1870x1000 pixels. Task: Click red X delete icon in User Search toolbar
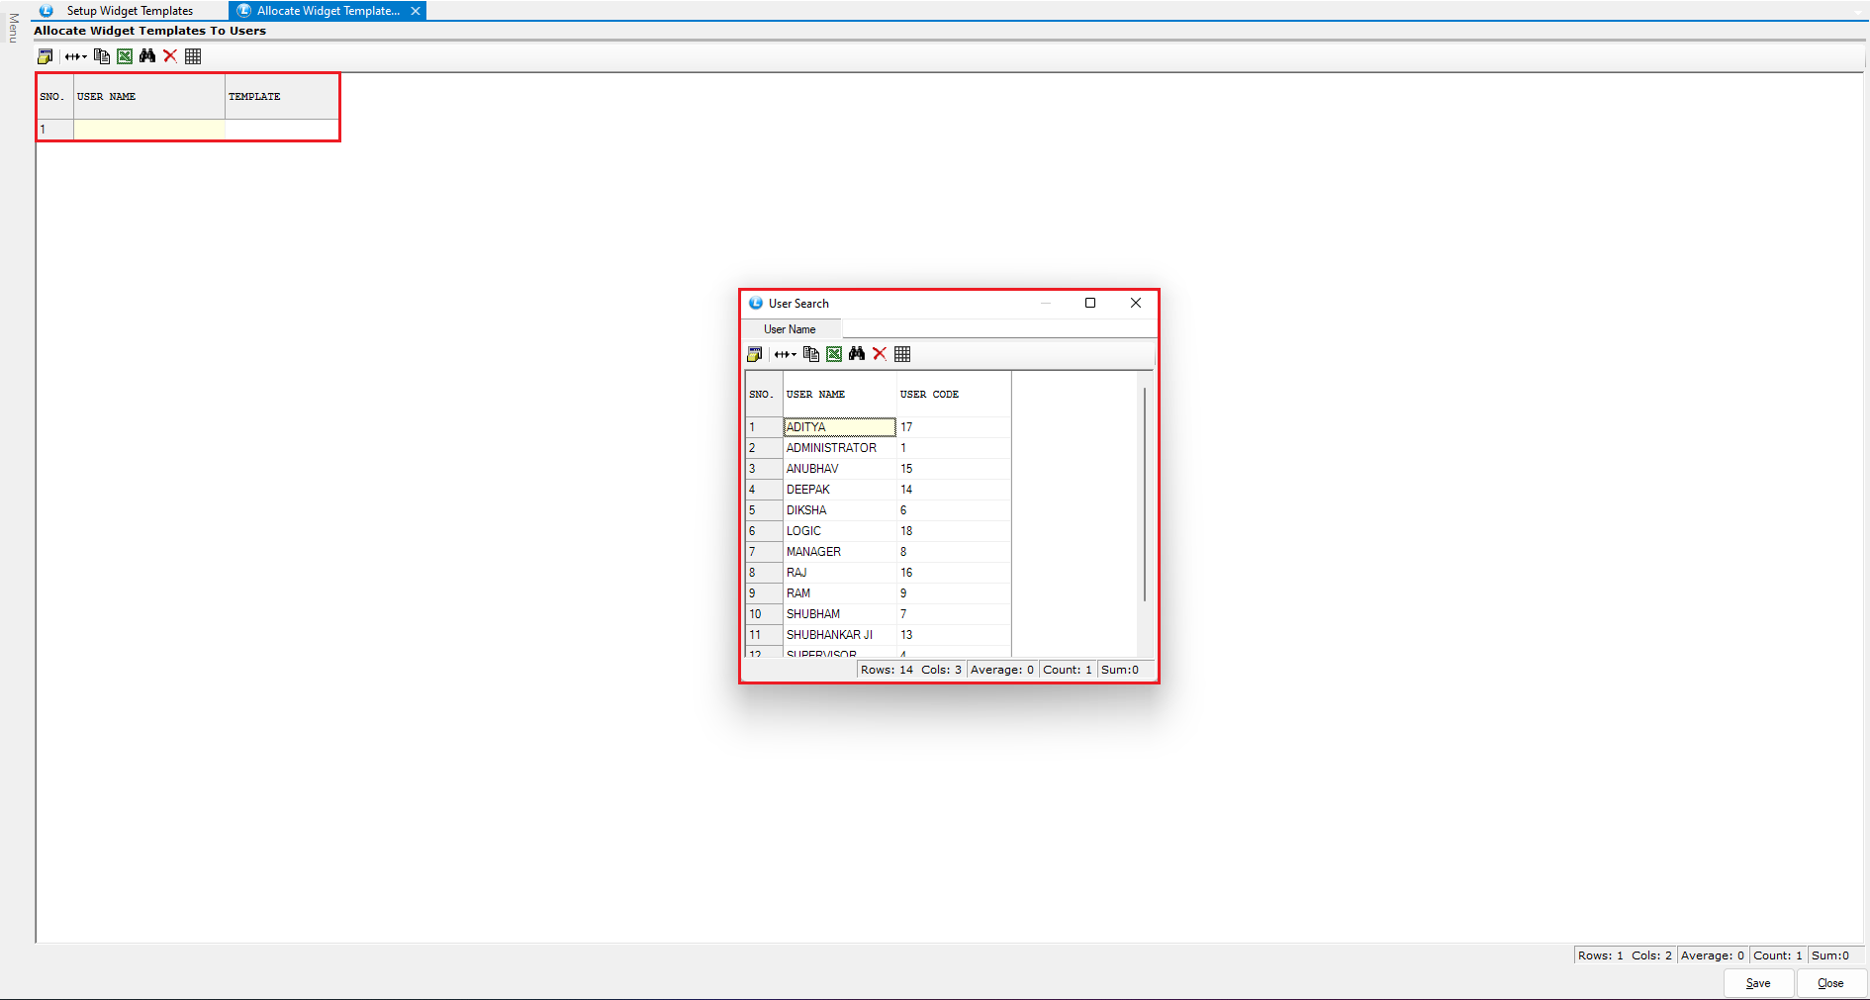880,354
